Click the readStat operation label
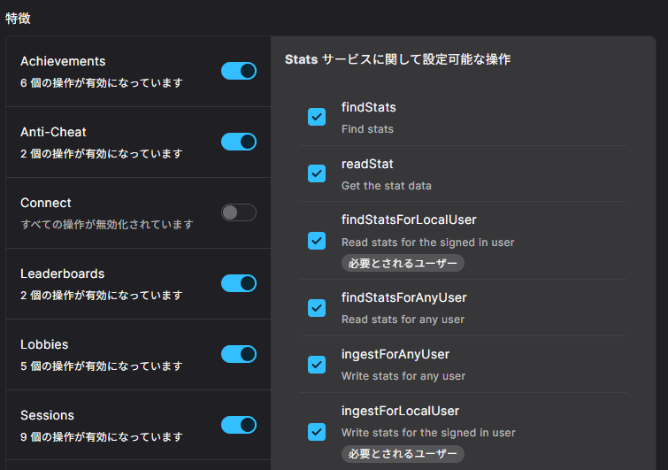This screenshot has height=470, width=668. pyautogui.click(x=367, y=164)
